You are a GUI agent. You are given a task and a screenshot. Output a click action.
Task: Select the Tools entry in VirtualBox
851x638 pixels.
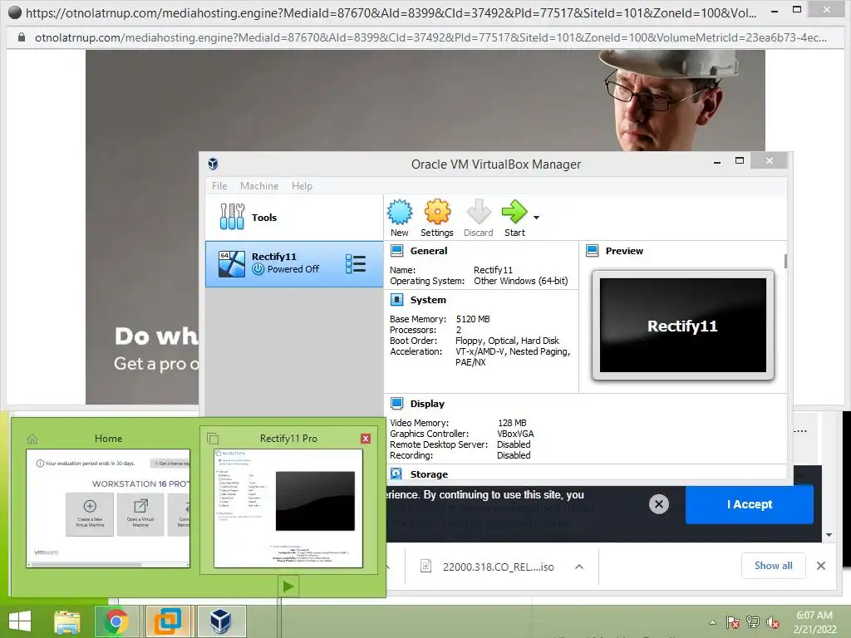[x=293, y=217]
